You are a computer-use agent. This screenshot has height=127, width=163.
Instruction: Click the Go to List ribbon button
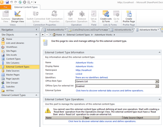[x=116, y=17]
